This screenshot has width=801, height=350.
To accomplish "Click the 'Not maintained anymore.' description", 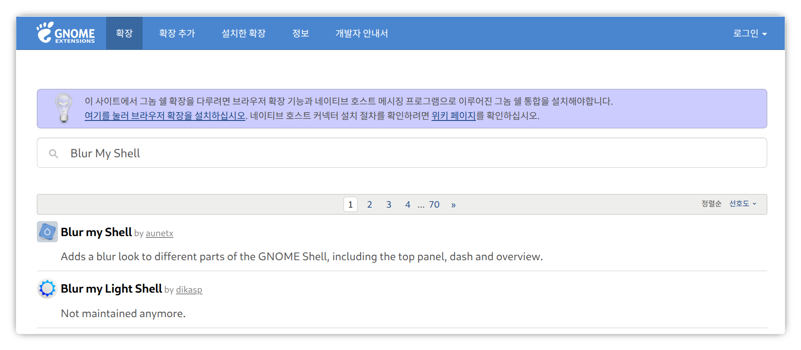I will pos(123,314).
